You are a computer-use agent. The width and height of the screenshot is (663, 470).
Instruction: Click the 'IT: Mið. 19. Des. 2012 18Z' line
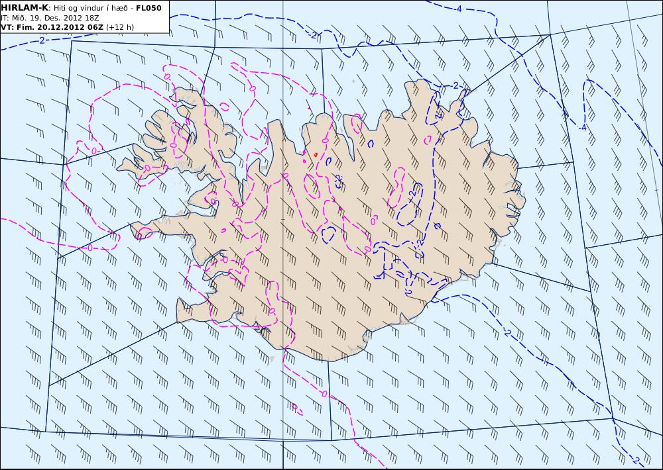[x=50, y=18]
